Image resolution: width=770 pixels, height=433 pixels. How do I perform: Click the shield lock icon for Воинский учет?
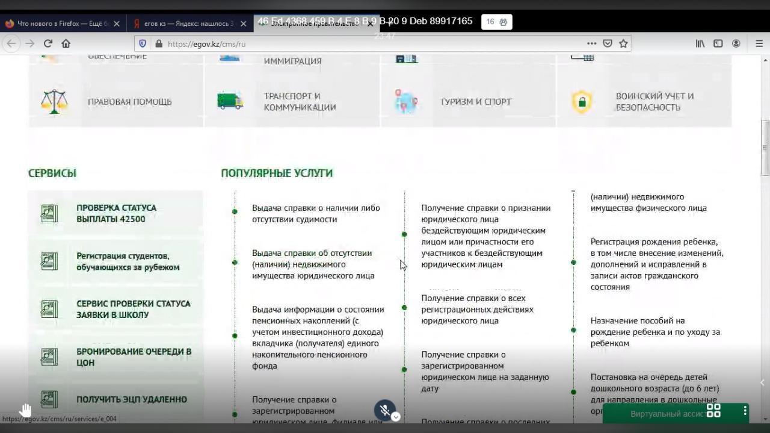pyautogui.click(x=582, y=102)
